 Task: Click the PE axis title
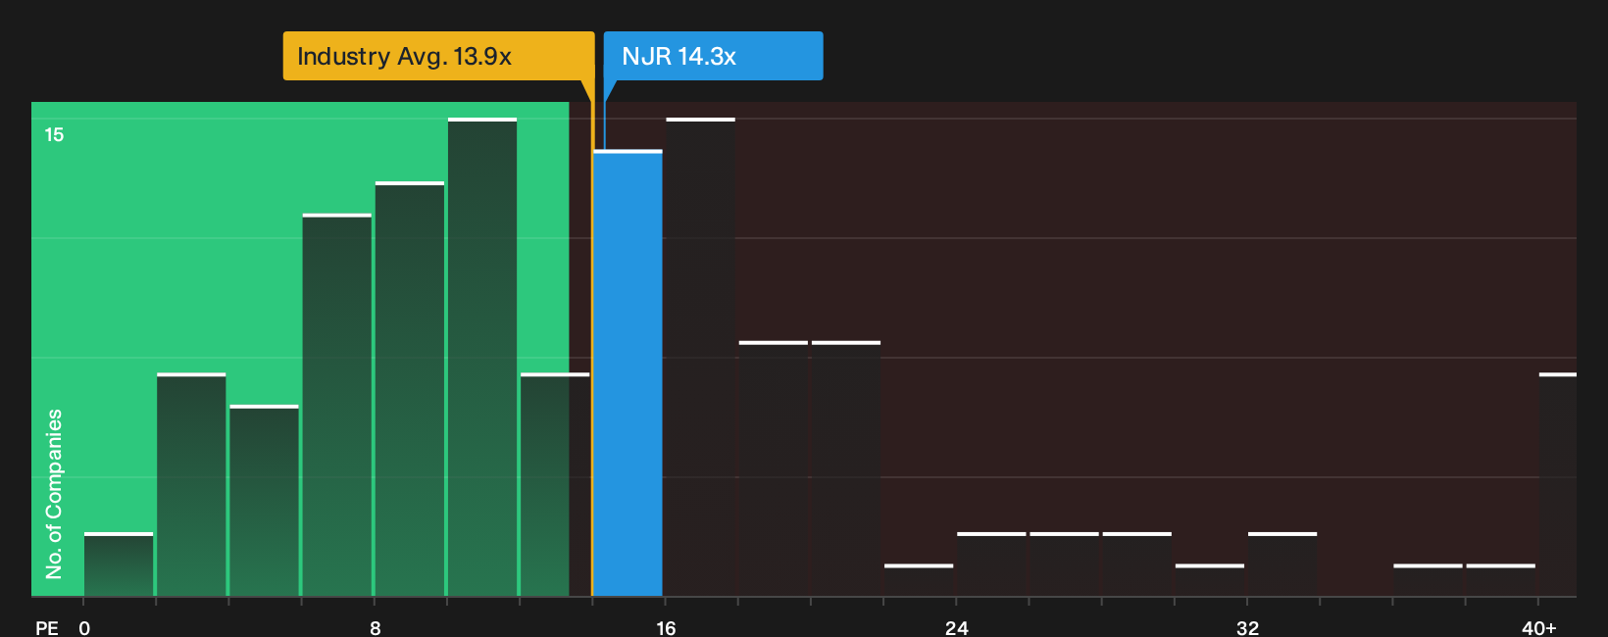click(x=47, y=628)
